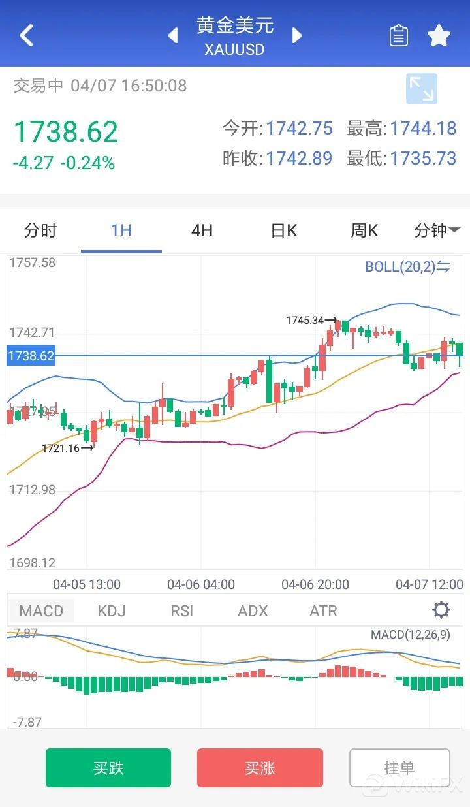Select the RSI indicator tab
The width and height of the screenshot is (470, 807).
tap(182, 611)
